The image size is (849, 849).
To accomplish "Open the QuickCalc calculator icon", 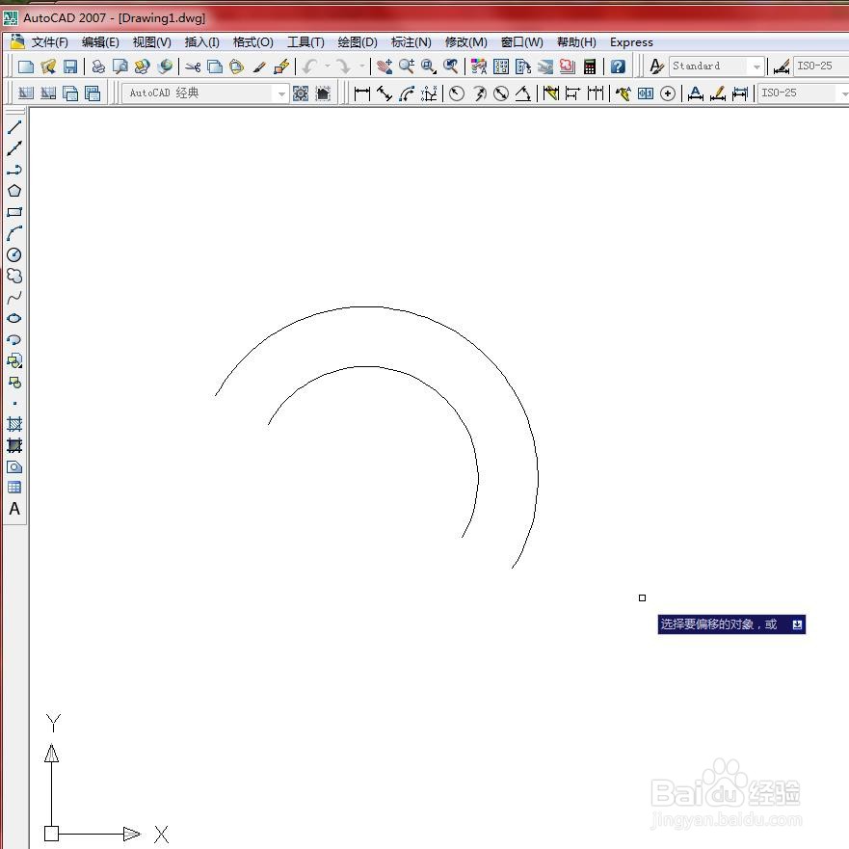I will coord(590,66).
